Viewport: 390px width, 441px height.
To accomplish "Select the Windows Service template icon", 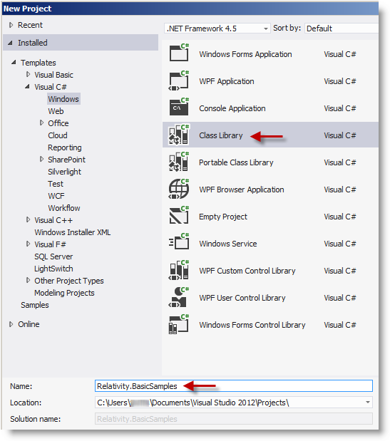I will coord(179,241).
